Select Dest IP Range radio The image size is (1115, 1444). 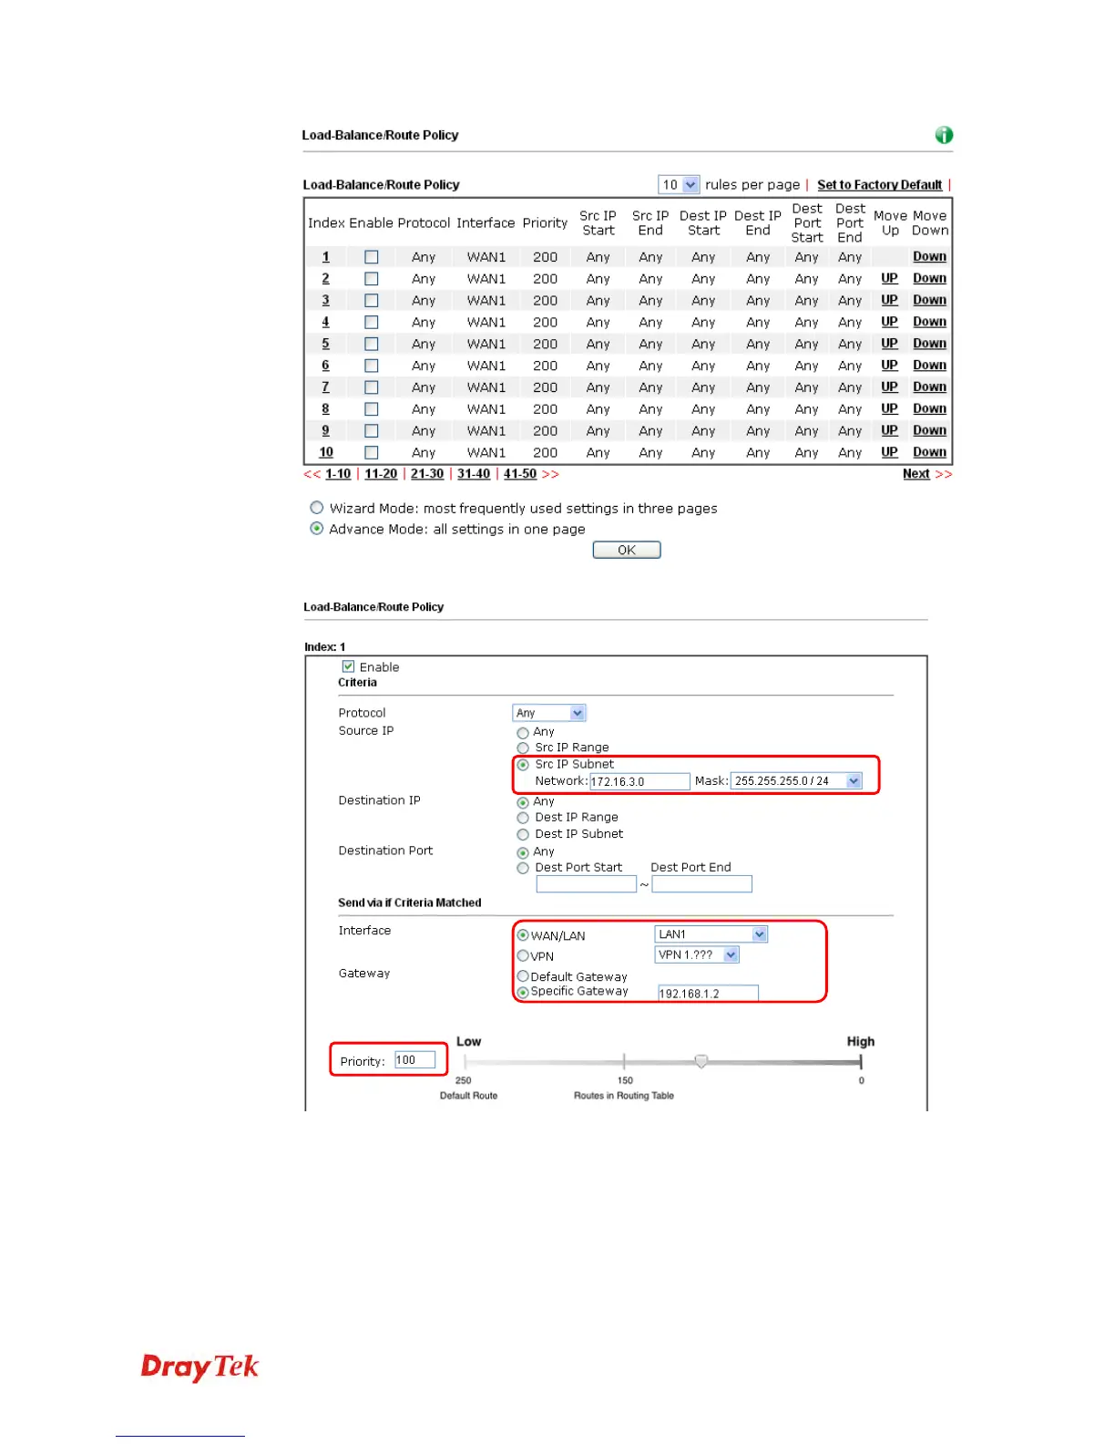(523, 819)
